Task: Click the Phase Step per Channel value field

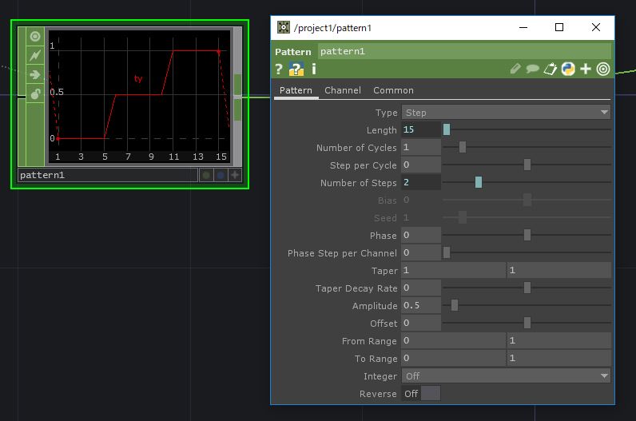Action: pyautogui.click(x=421, y=252)
